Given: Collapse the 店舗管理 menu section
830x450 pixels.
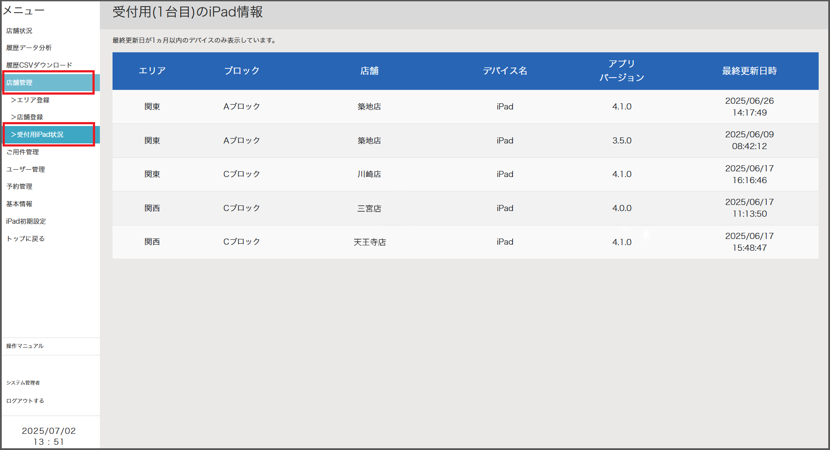Looking at the screenshot, I should tap(19, 82).
